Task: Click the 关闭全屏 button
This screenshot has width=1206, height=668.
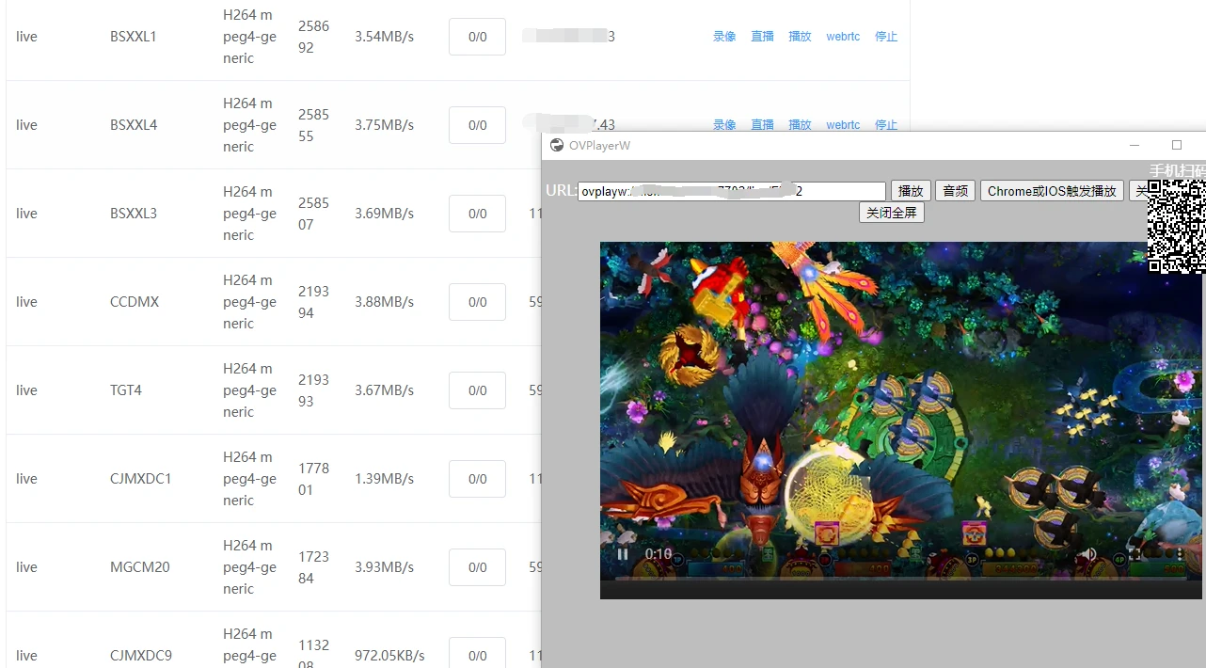Action: [x=892, y=213]
